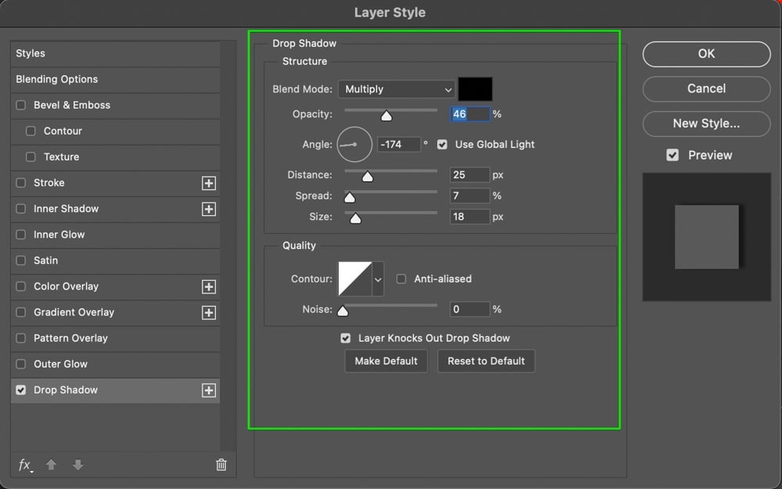Add another Gradient Overlay with plus icon

pyautogui.click(x=209, y=313)
